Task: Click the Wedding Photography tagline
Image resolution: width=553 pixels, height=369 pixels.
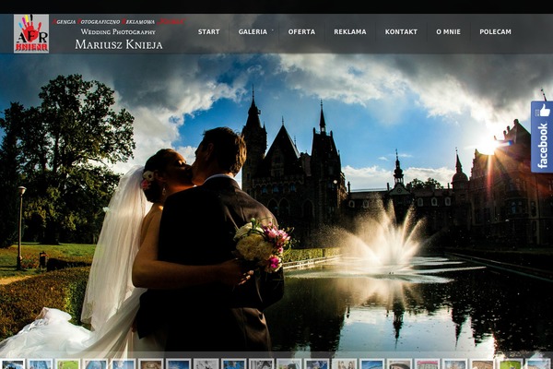Action: click(x=118, y=31)
